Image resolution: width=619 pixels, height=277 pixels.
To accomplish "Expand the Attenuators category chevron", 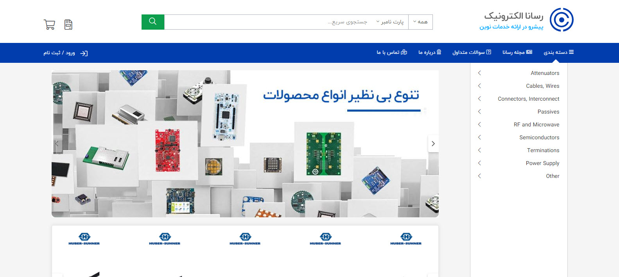I will tap(479, 73).
